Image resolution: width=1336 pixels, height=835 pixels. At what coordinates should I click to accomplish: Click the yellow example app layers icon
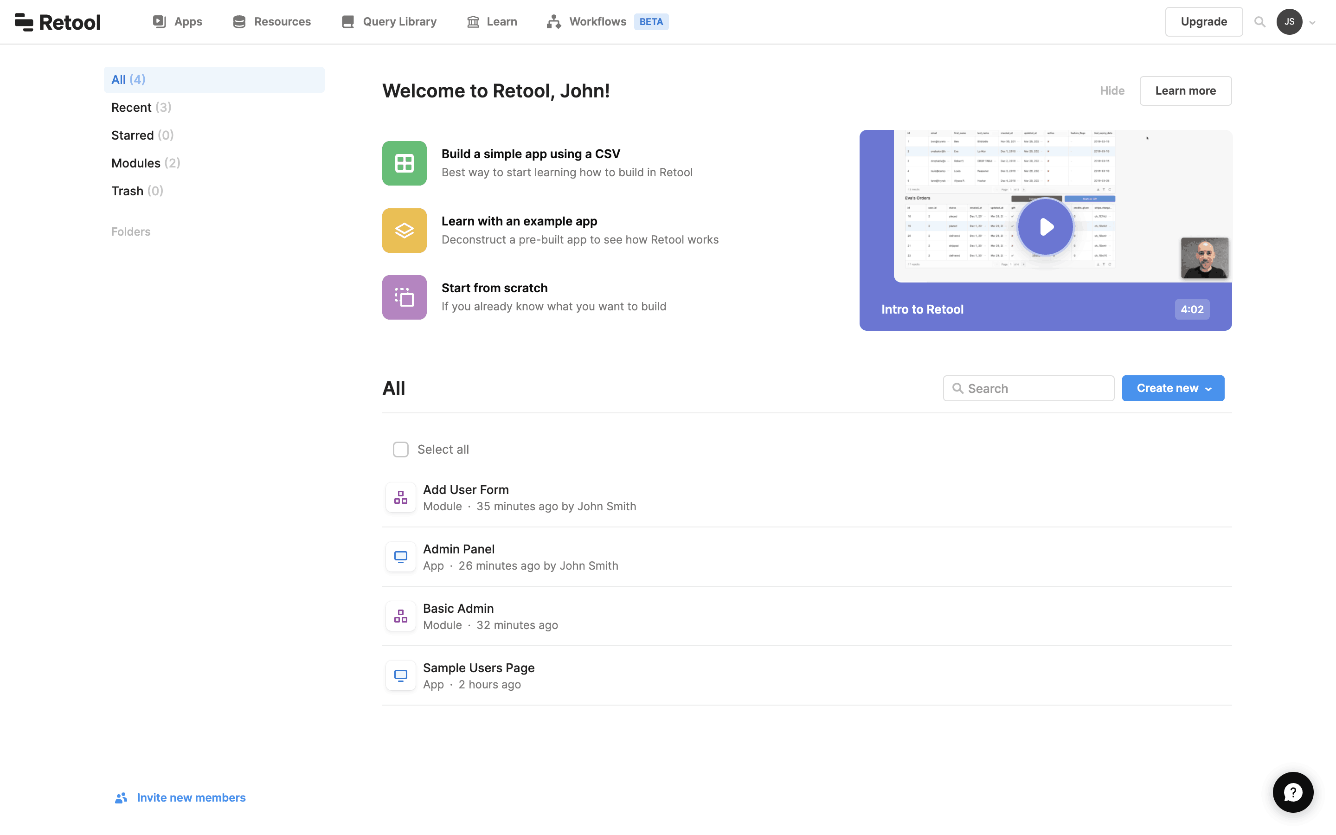tap(404, 230)
